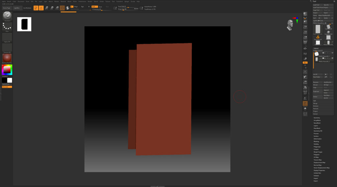Open the Home Page button
Viewport: 337px width, 187px height.
7,8
